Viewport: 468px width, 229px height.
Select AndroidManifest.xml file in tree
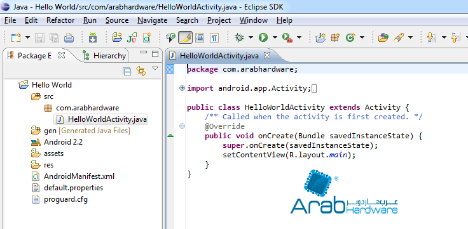[x=73, y=176]
